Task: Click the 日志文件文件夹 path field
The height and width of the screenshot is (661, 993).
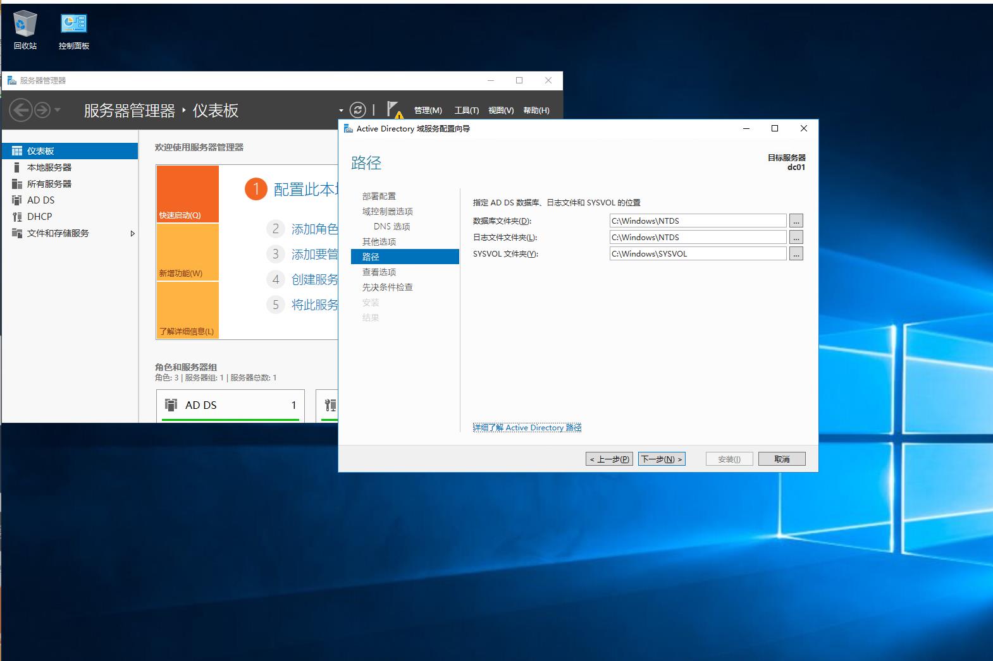Action: (x=698, y=238)
